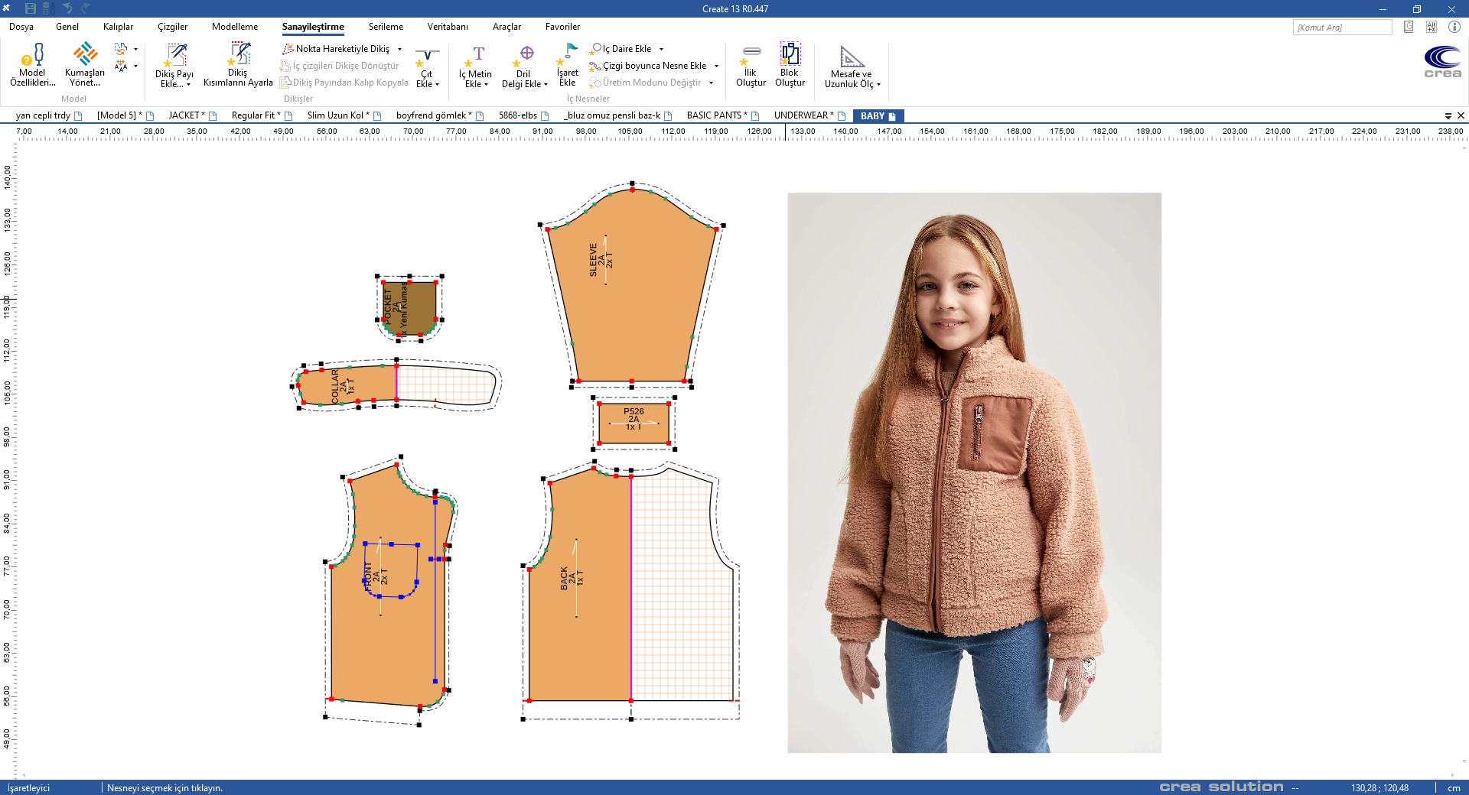Image resolution: width=1469 pixels, height=795 pixels.
Task: Click the info icon at top right
Action: pyautogui.click(x=1454, y=27)
